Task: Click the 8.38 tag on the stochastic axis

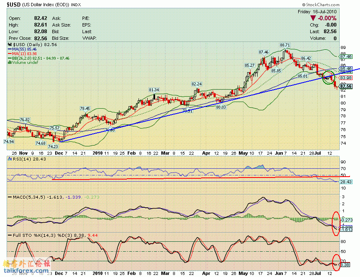Action: [x=345, y=265]
